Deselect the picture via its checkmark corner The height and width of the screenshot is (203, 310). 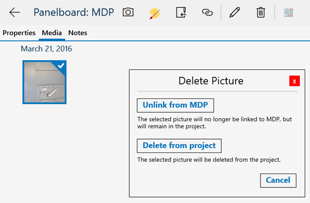pyautogui.click(x=61, y=66)
